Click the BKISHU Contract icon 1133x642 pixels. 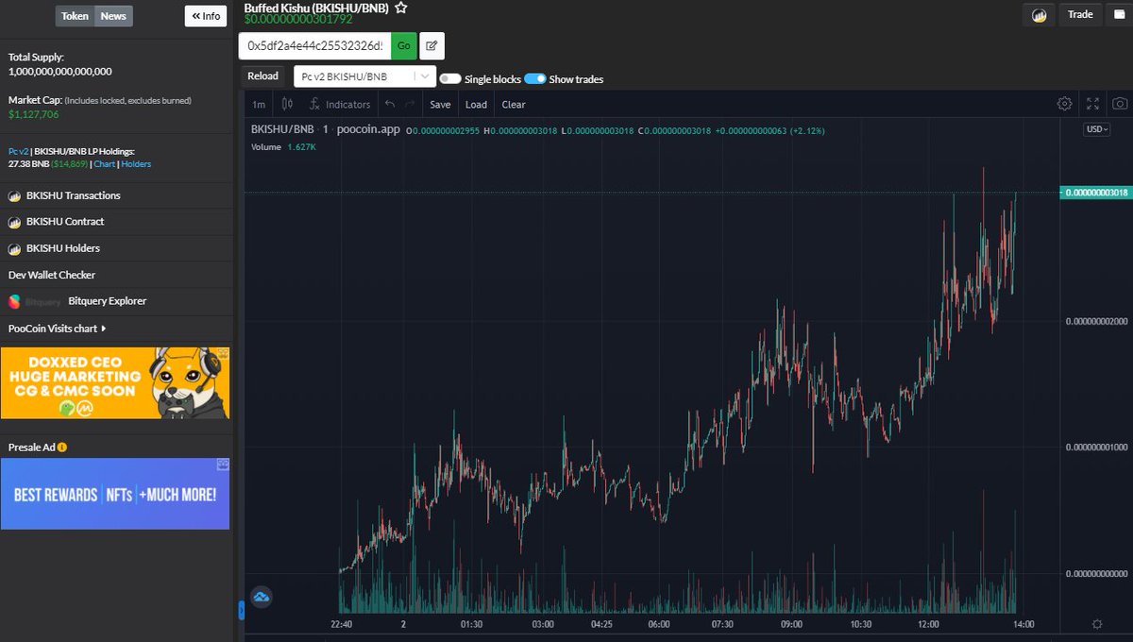tap(15, 222)
